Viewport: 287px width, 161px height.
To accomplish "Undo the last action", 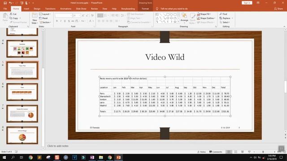I will point(10,3).
